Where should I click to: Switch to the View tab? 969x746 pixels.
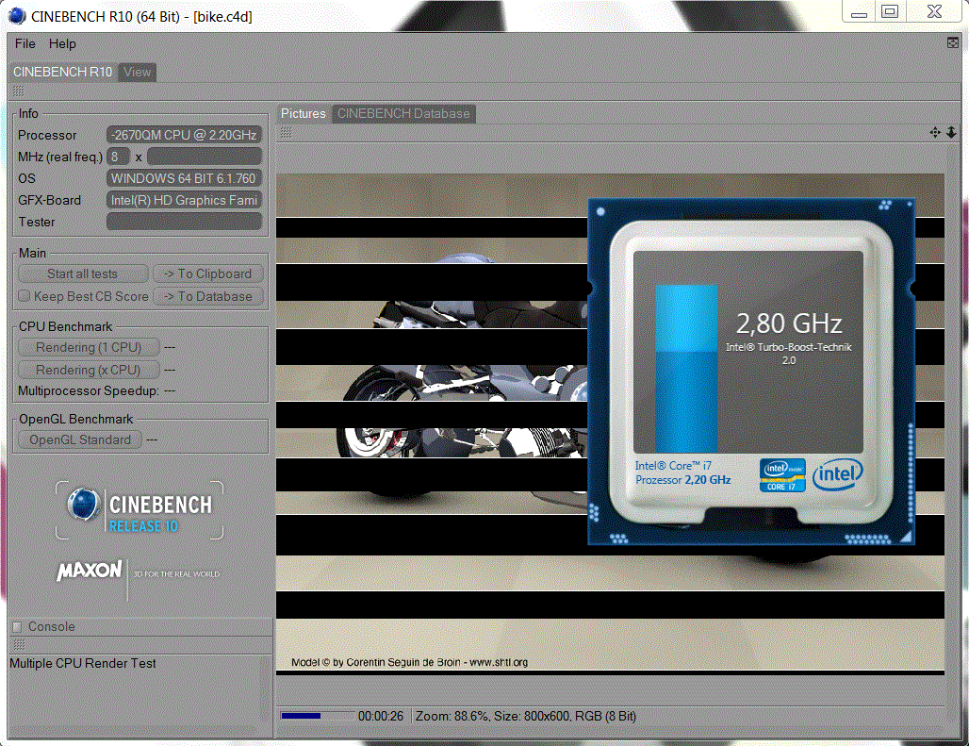137,73
